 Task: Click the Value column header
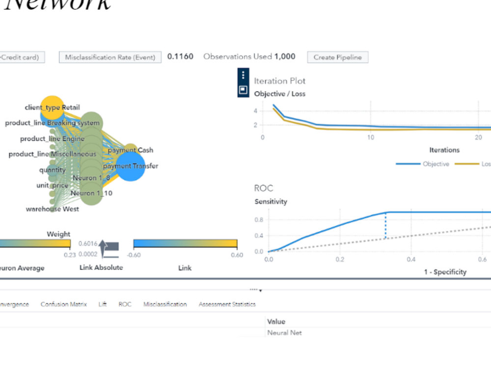276,322
